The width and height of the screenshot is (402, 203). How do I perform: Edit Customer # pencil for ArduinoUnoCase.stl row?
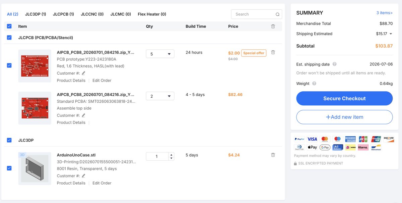point(83,176)
